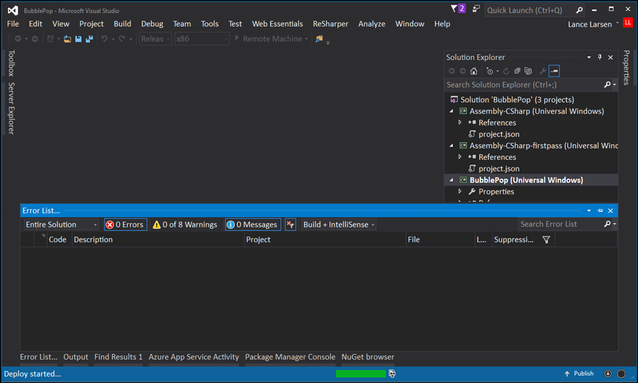Click Lance Larsen account name

tap(589, 24)
